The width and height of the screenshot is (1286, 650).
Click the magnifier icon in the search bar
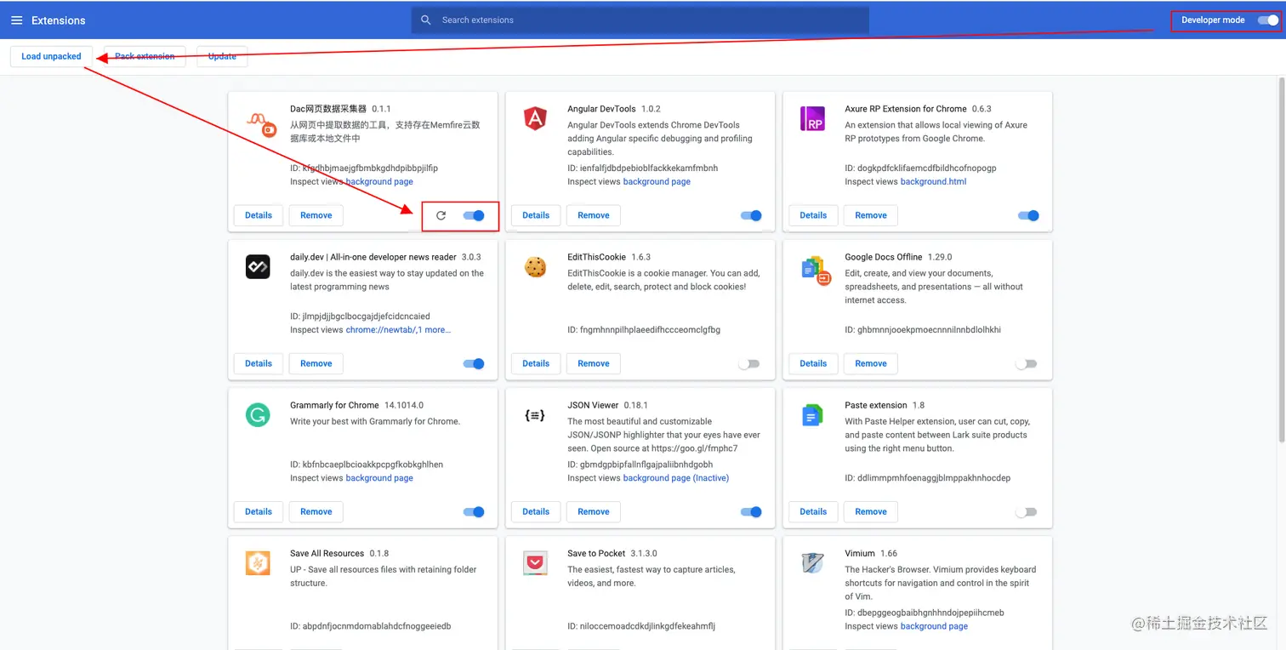click(x=426, y=20)
